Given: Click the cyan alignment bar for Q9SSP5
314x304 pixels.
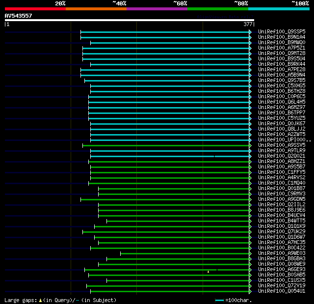Looking at the screenshot, I should [165, 32].
